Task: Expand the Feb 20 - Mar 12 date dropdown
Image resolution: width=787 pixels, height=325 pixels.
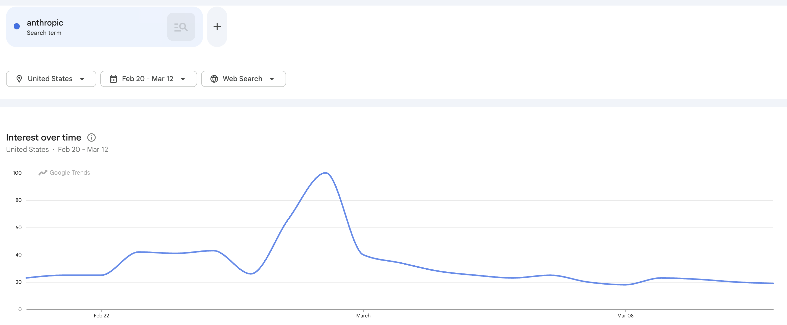Action: tap(149, 79)
